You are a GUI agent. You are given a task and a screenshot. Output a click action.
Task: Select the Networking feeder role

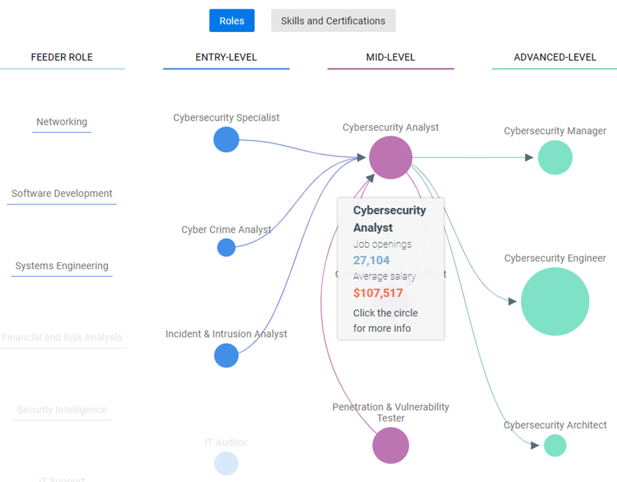[x=62, y=122]
